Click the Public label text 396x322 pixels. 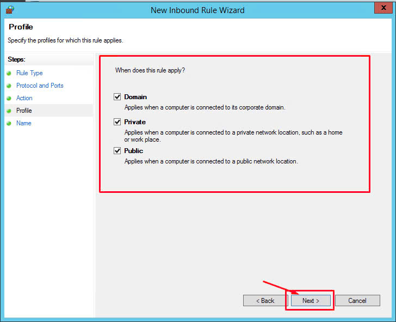pos(134,151)
